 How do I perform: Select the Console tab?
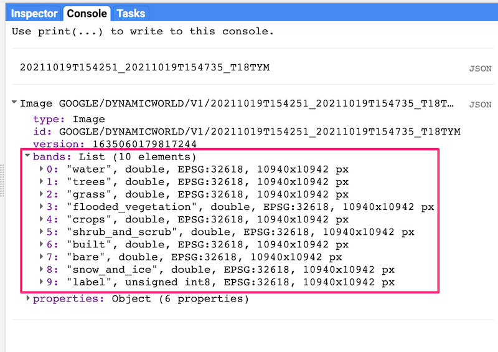point(87,13)
